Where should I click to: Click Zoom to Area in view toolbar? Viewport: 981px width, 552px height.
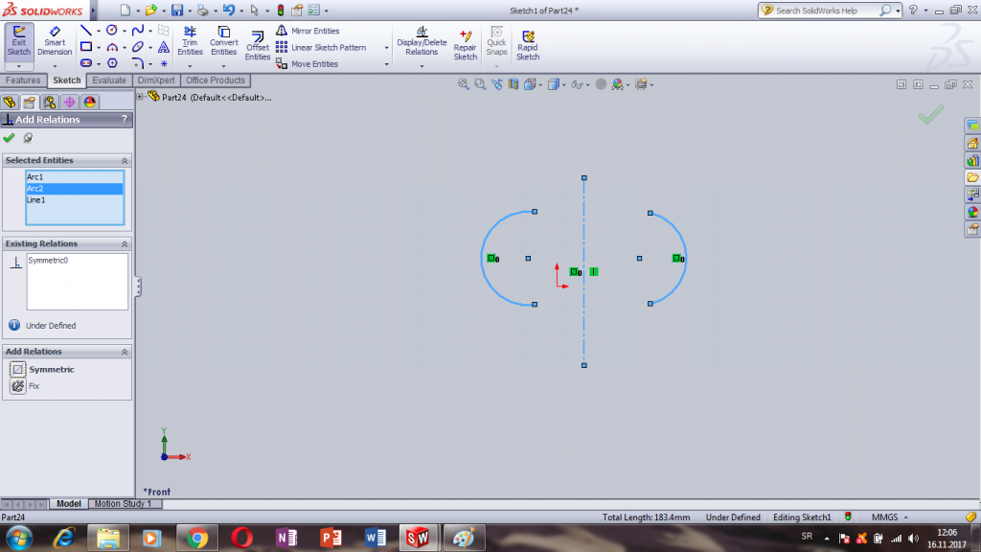coord(480,84)
